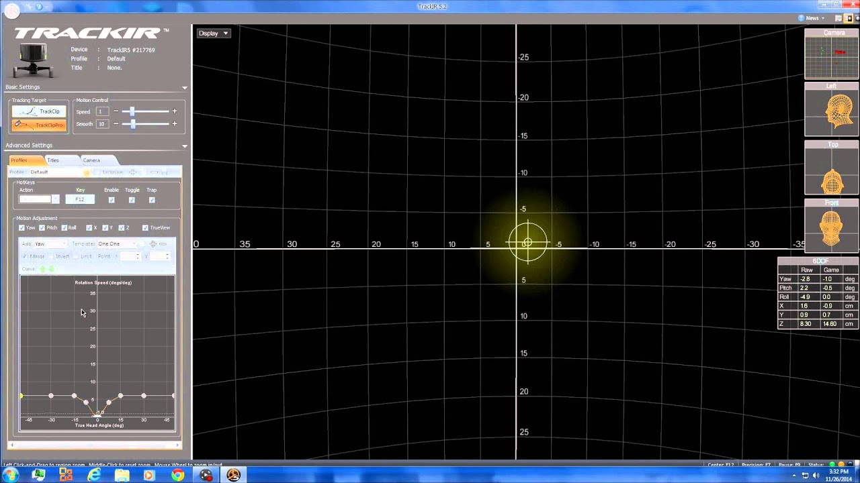Click the crosshair icon next to Exclusive
Screen dimensions: 860x483
click(x=132, y=172)
